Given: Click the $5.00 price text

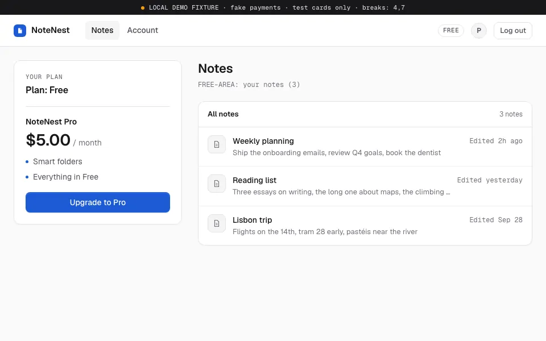Looking at the screenshot, I should (x=48, y=140).
